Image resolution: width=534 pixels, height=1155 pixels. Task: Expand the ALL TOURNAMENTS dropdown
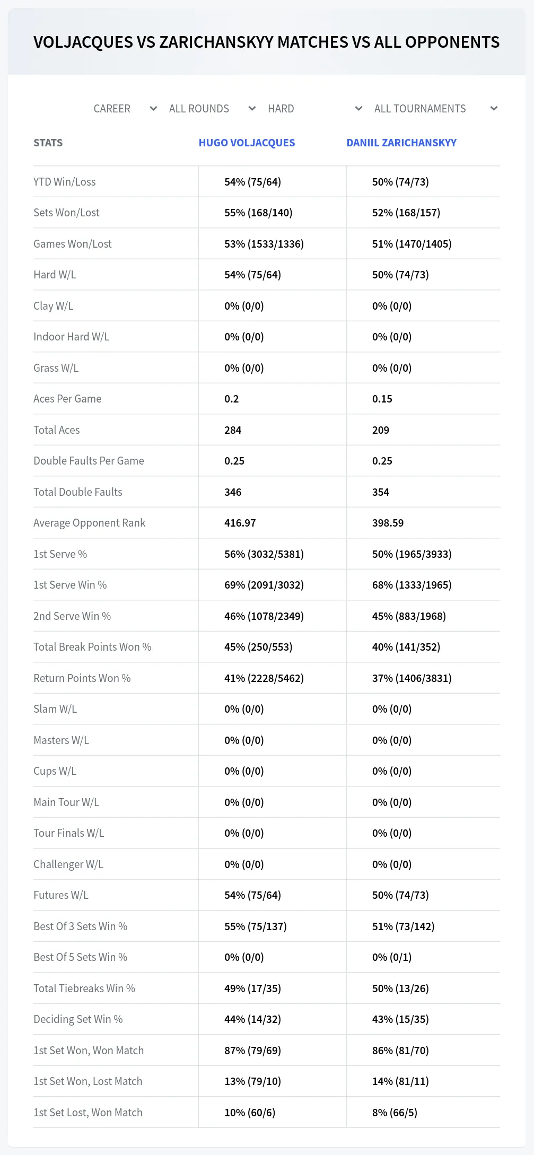(x=436, y=109)
